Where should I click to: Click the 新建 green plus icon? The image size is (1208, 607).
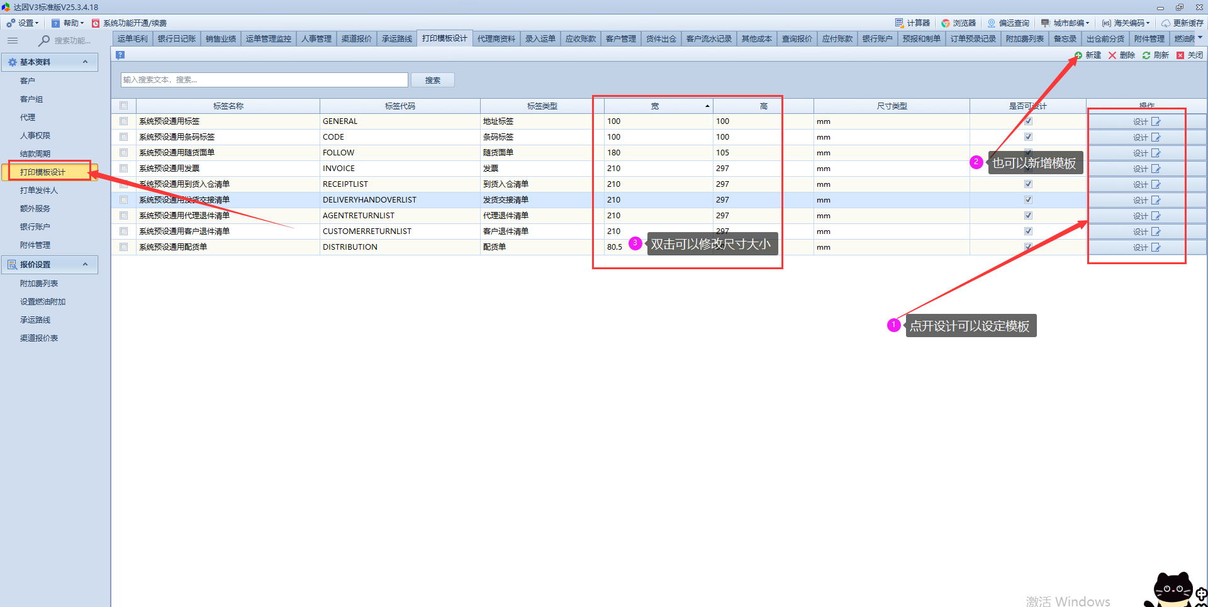click(x=1078, y=55)
